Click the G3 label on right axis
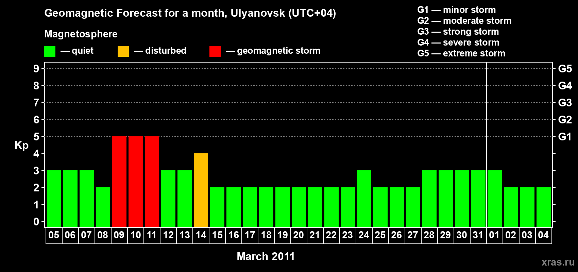 565,103
